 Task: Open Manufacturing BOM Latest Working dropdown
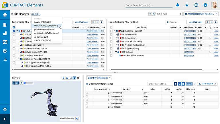pos(196,22)
